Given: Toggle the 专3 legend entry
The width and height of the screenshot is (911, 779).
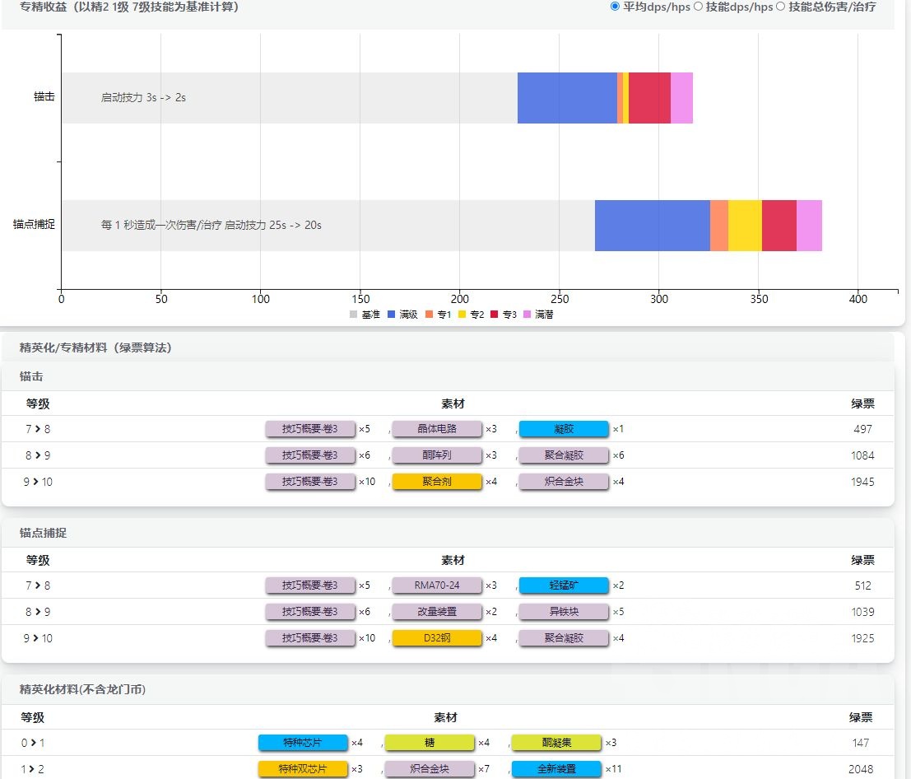Looking at the screenshot, I should (504, 314).
